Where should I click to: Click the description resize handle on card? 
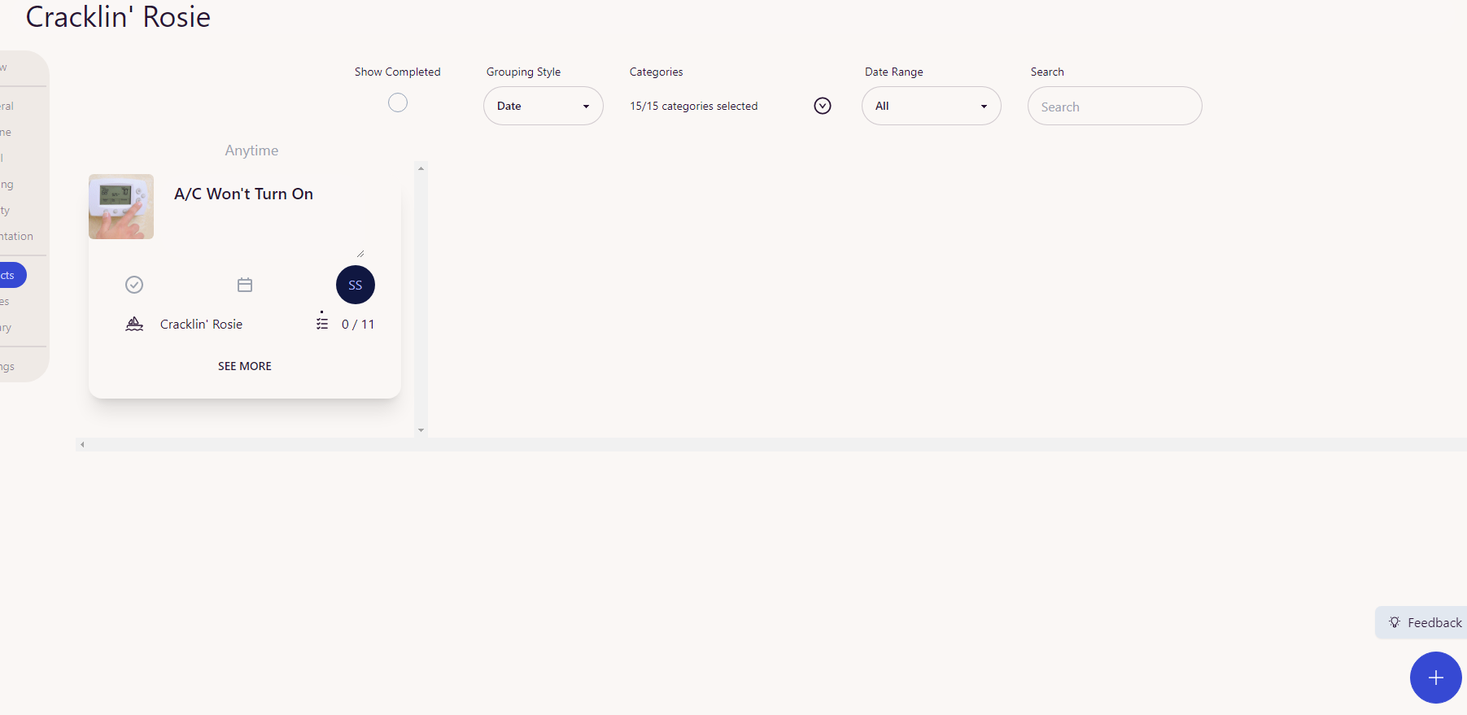(x=360, y=254)
